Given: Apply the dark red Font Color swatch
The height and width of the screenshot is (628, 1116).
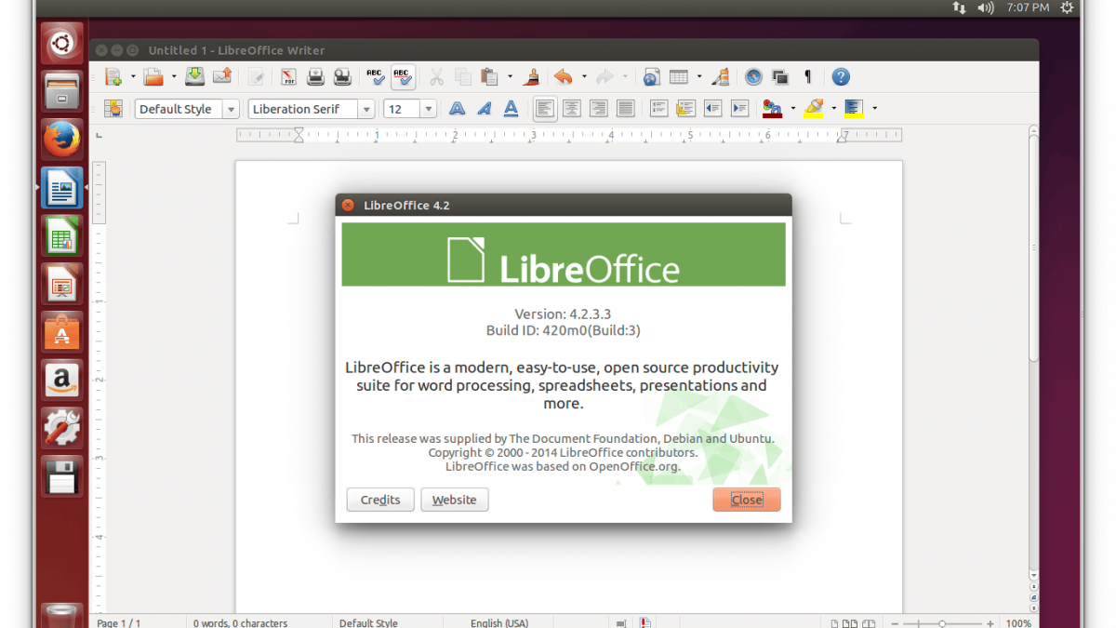Looking at the screenshot, I should tap(772, 109).
